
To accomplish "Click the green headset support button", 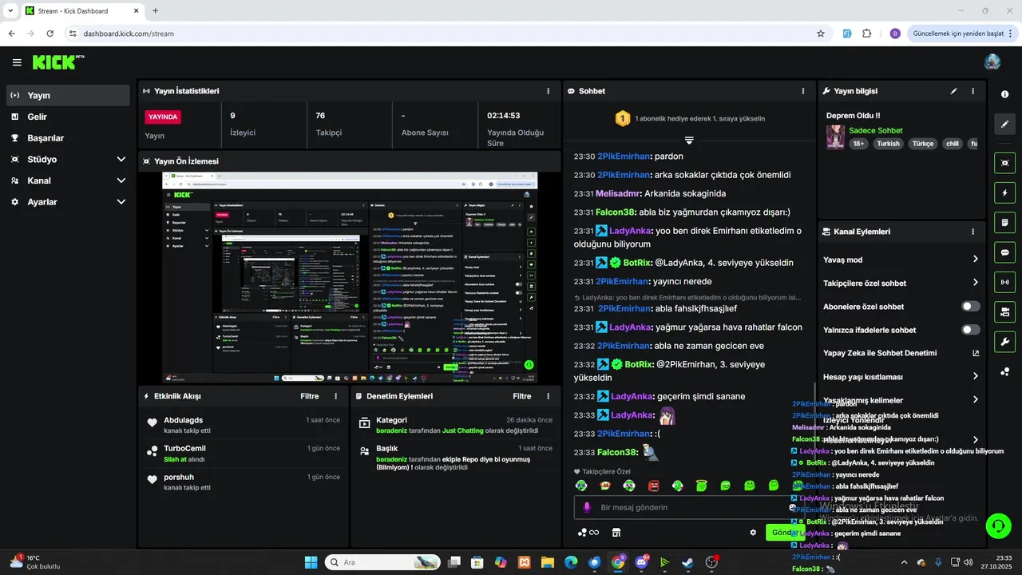I will [999, 525].
